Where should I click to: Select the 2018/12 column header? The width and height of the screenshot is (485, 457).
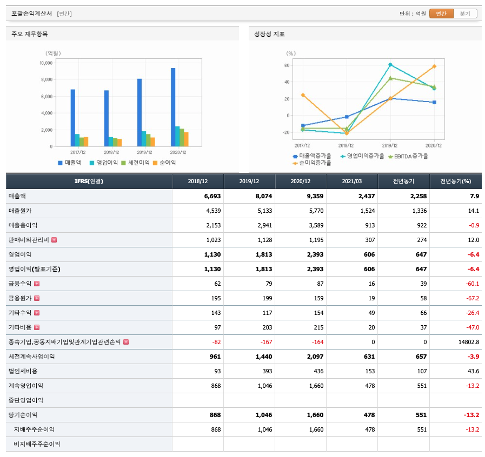[x=198, y=181]
